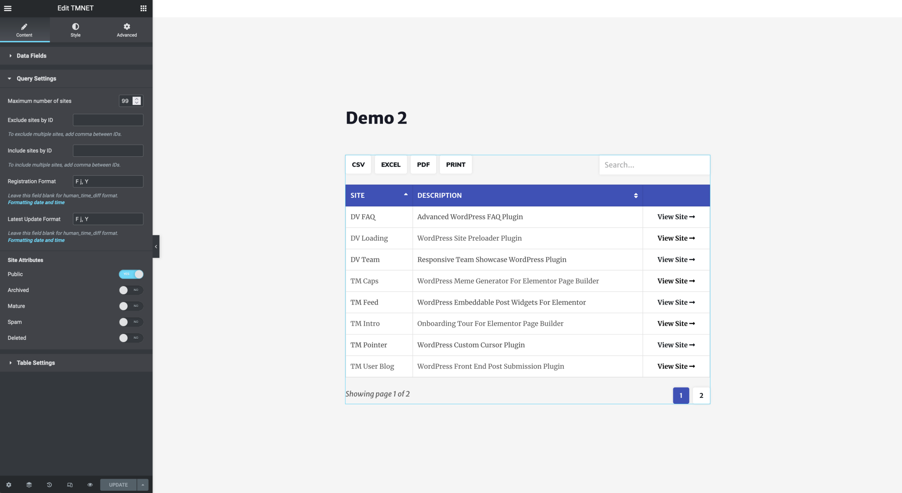
Task: Click the PDF export button
Action: click(423, 164)
